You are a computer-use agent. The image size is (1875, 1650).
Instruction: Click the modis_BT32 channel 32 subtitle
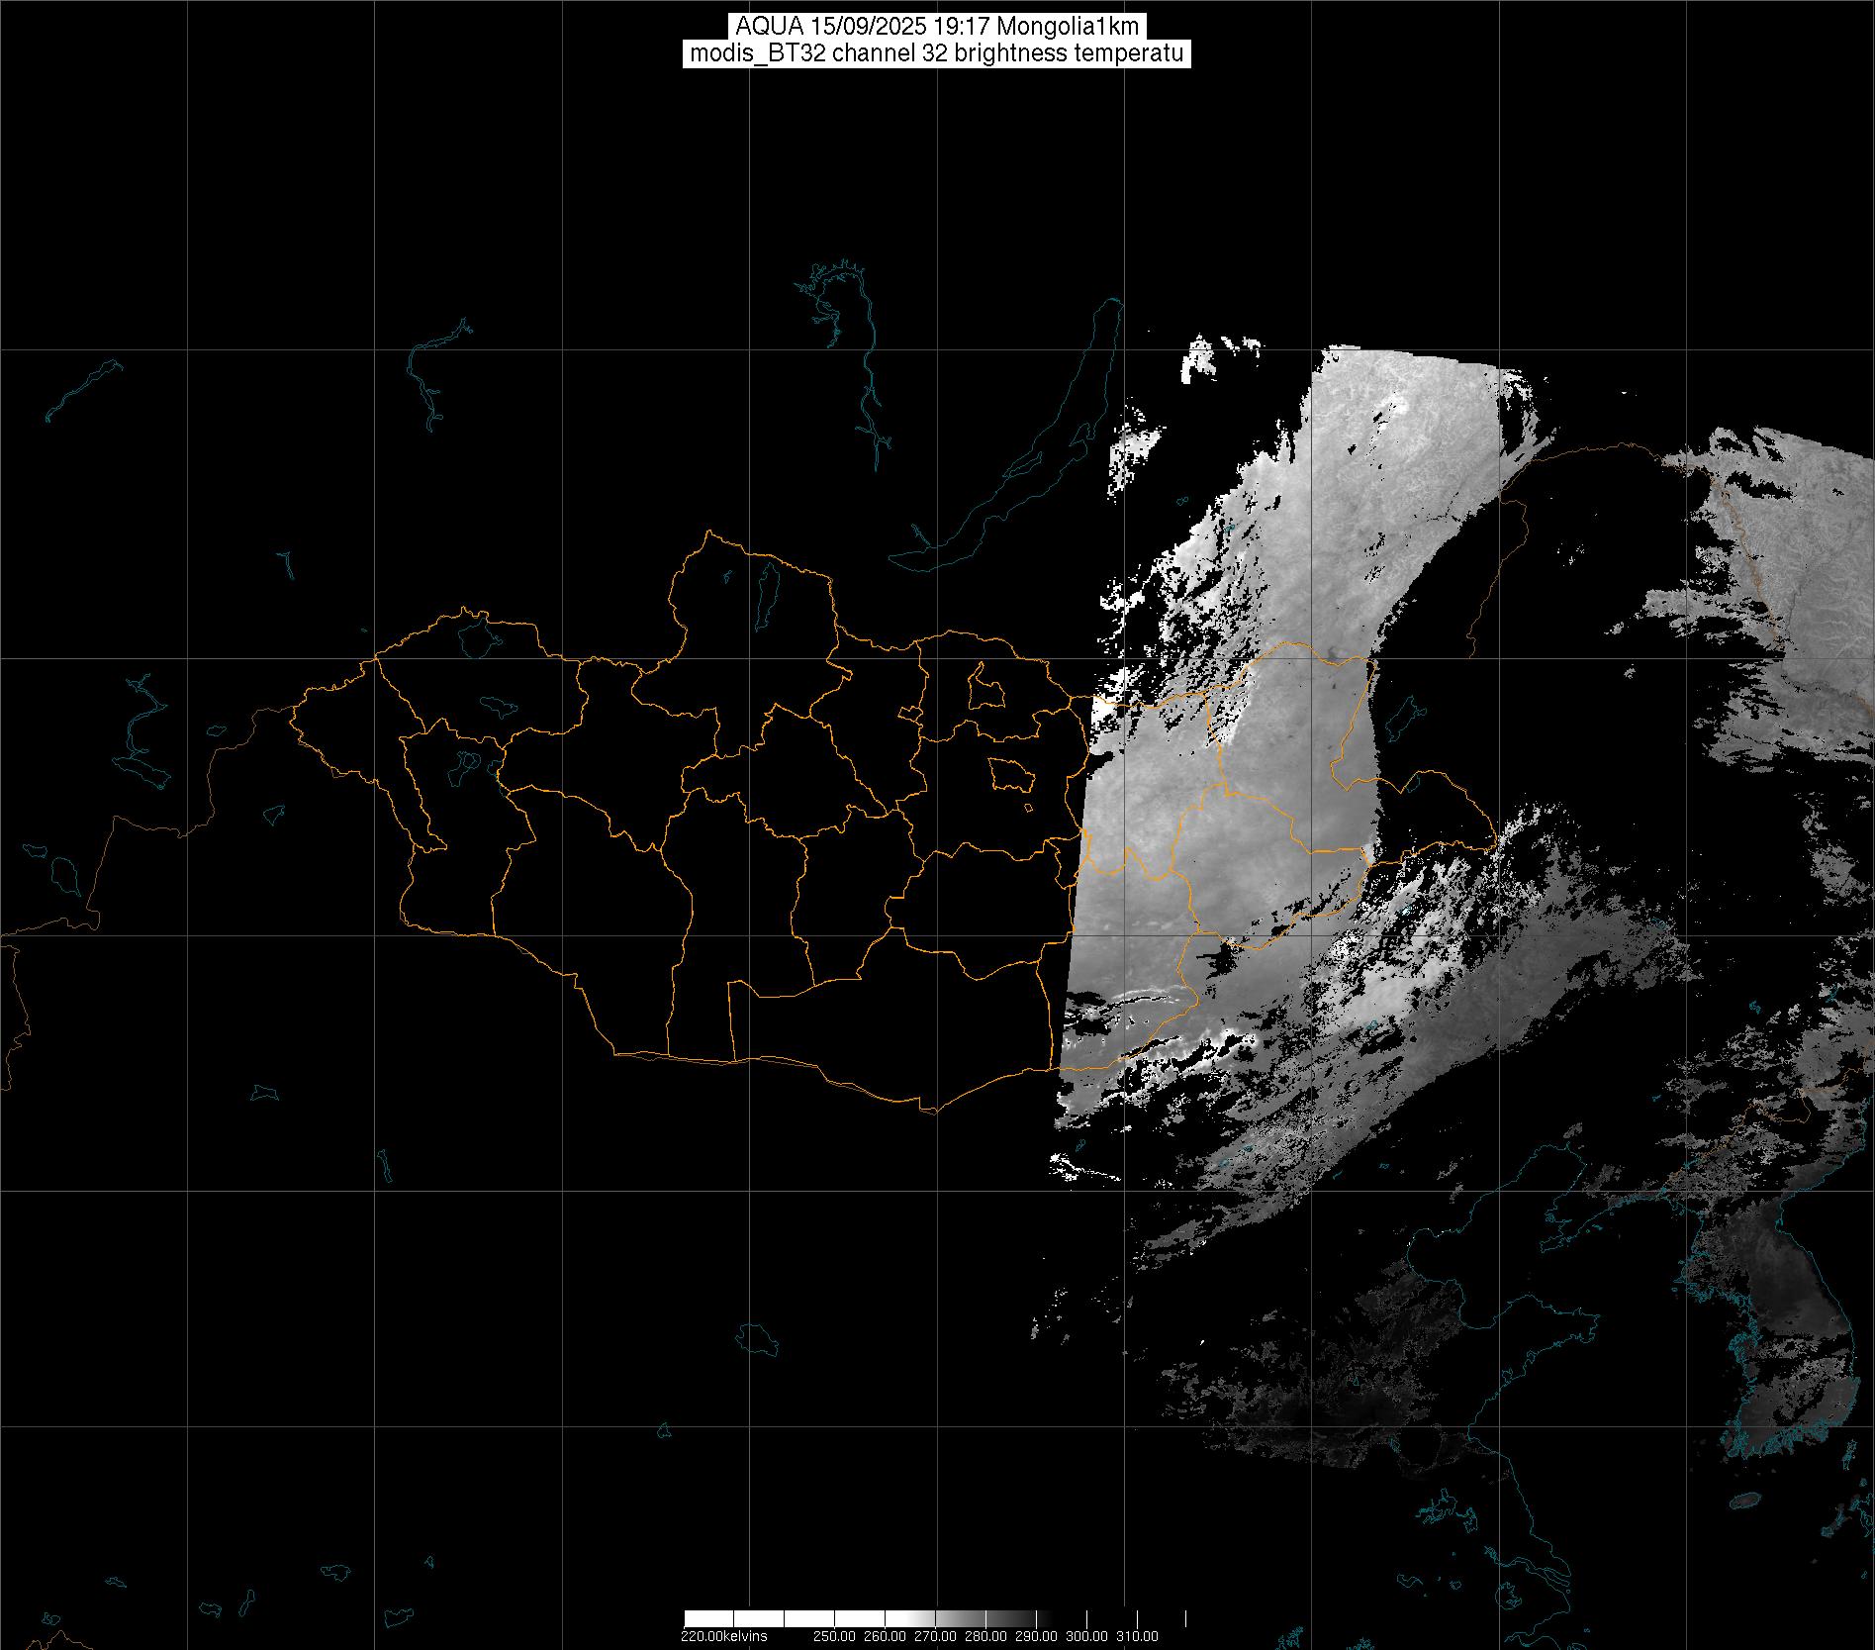[x=936, y=53]
